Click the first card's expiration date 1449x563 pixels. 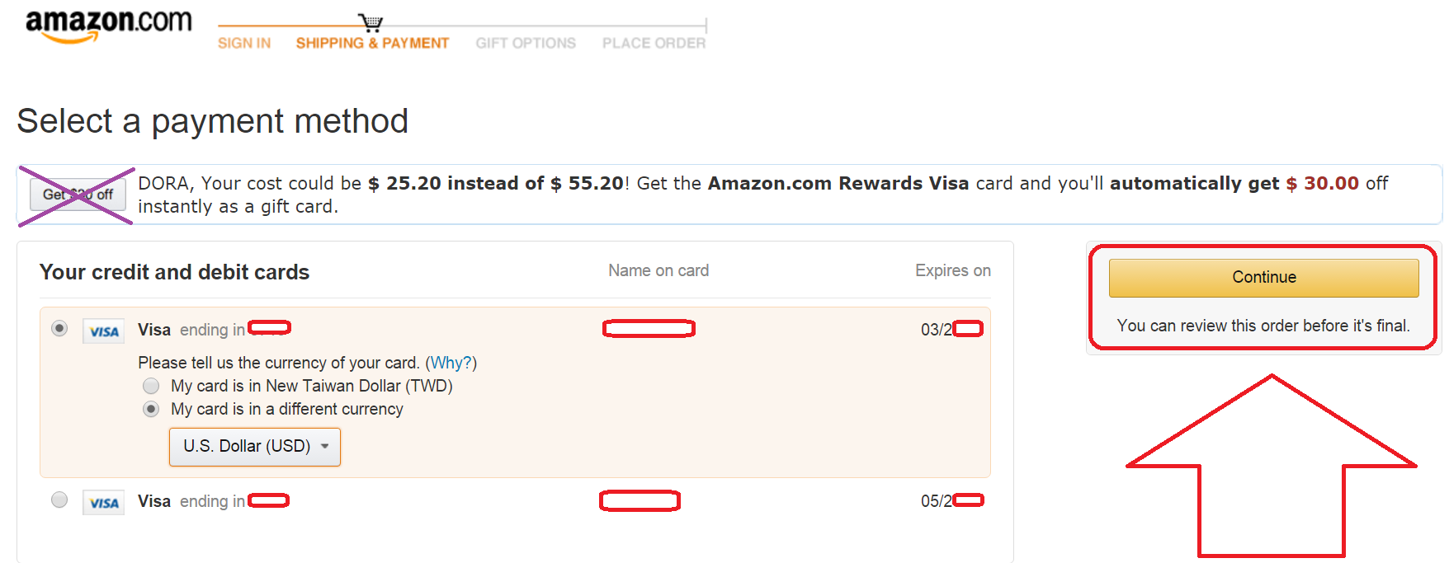click(x=937, y=330)
